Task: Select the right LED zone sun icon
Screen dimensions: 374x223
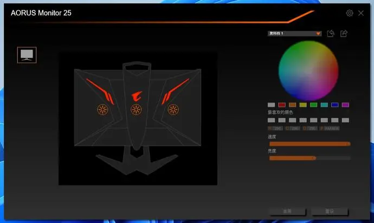Action: [173, 110]
